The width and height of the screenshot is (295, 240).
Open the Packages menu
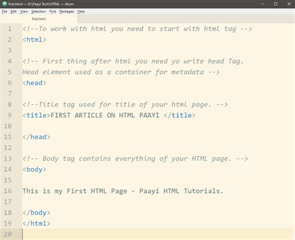coord(67,12)
